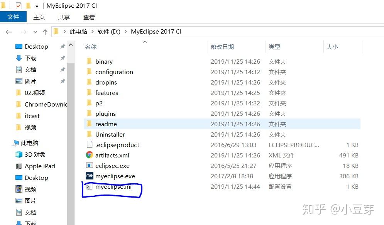Screen dimensions: 384x225
Task: Launch eclipsec.exe application
Action: (89, 166)
